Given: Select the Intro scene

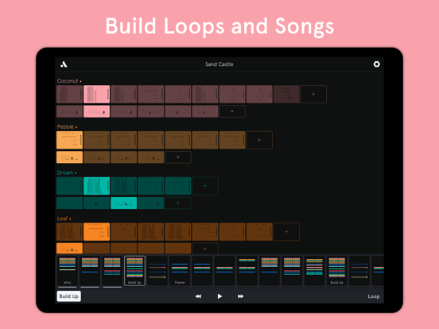Looking at the screenshot, I should tap(67, 271).
